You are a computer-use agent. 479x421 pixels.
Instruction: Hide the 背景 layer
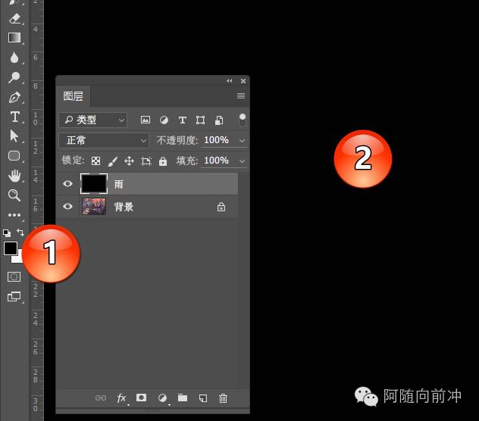[x=68, y=207]
